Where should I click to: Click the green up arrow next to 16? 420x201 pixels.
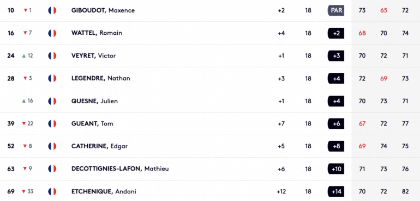[x=24, y=101]
